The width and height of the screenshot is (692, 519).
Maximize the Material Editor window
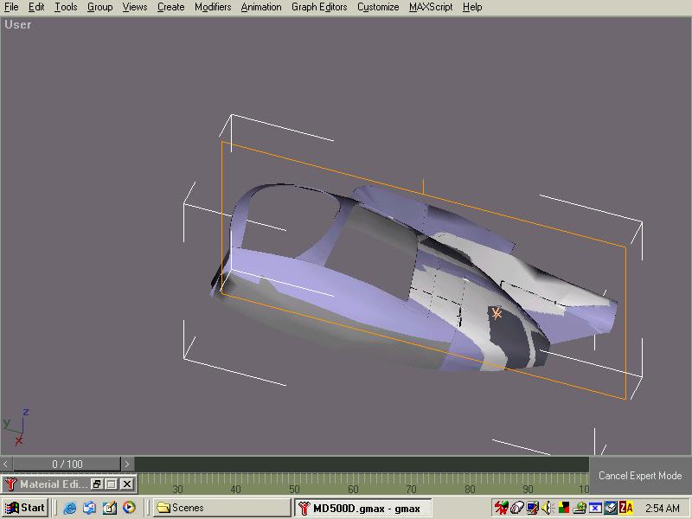(x=112, y=484)
